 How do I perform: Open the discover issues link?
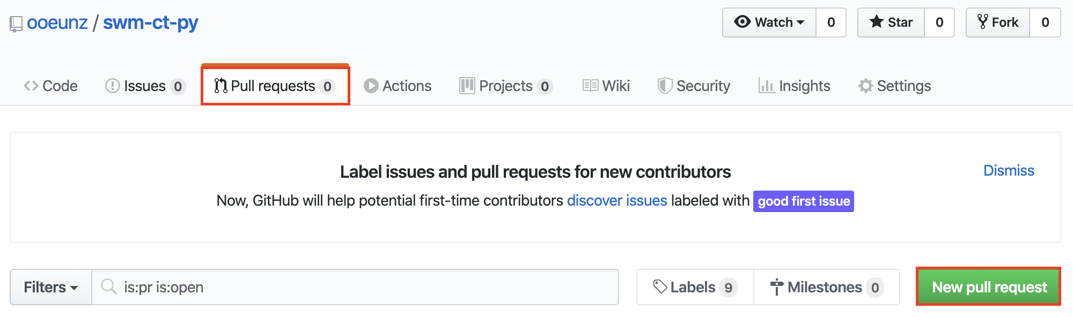(617, 201)
